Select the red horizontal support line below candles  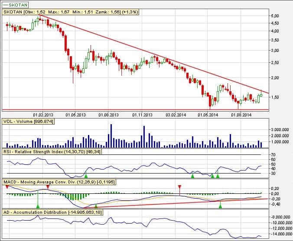(x=130, y=109)
